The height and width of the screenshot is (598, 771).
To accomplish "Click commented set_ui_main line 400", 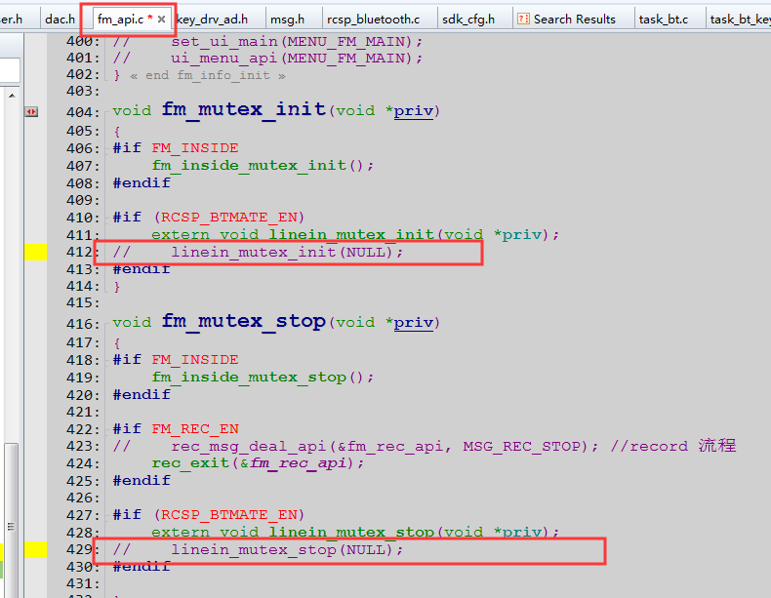I will [267, 42].
